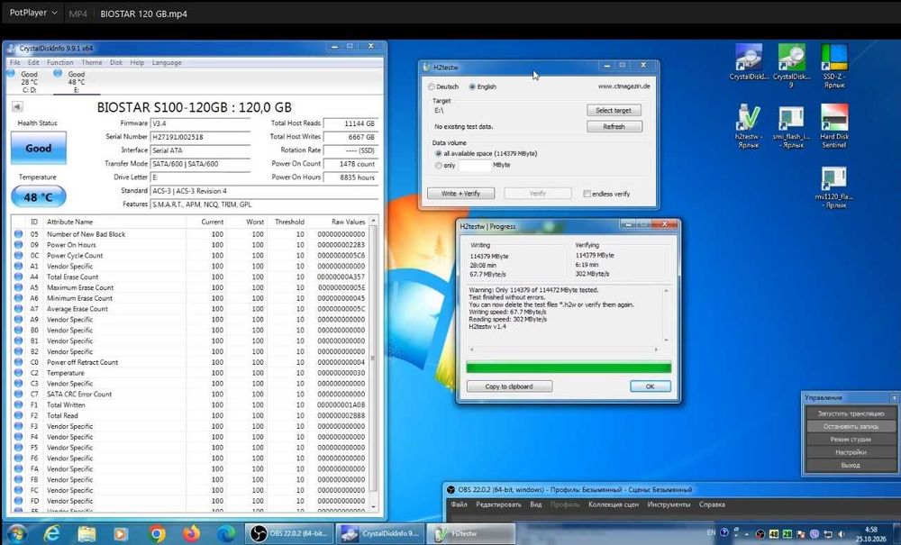Open the Коллекция сцен menu in OBS
901x545 pixels.
(x=613, y=504)
